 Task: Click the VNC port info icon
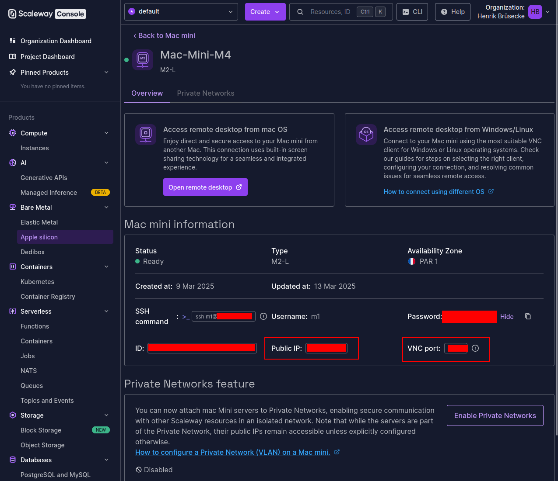click(475, 348)
